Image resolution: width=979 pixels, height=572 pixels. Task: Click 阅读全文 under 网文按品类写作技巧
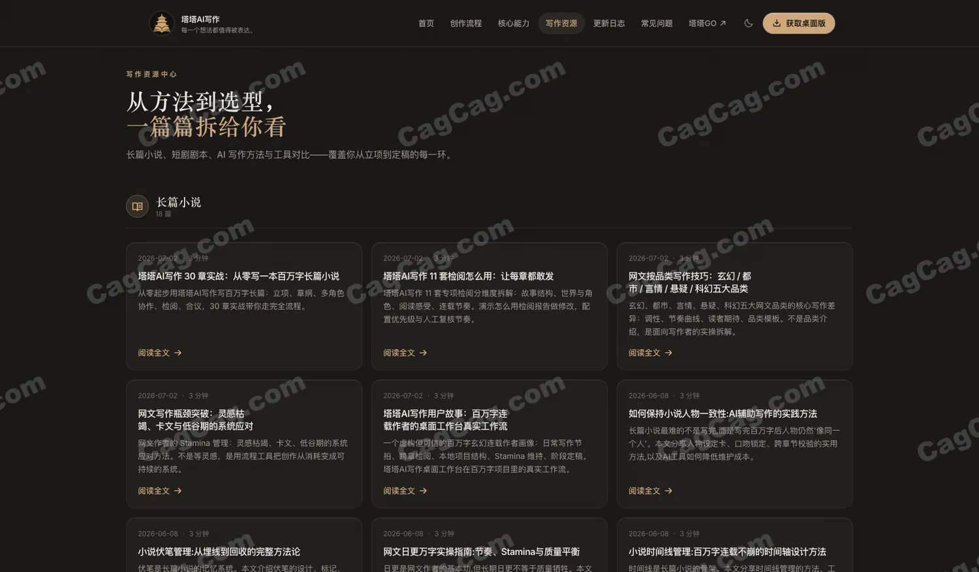pos(651,353)
